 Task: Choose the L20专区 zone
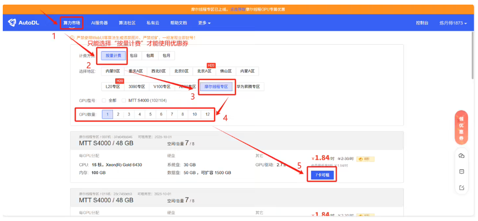pos(113,87)
